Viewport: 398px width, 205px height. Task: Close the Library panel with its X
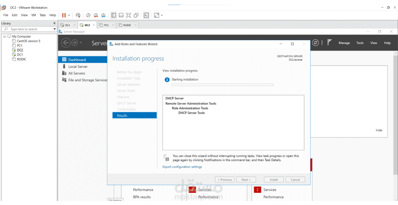(x=54, y=23)
